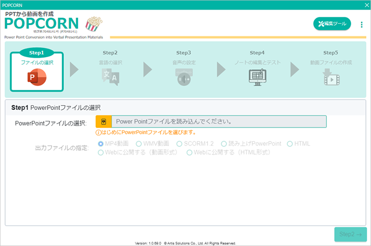Choose the HTML output option
Screen dimensions: 371x246
coord(298,144)
